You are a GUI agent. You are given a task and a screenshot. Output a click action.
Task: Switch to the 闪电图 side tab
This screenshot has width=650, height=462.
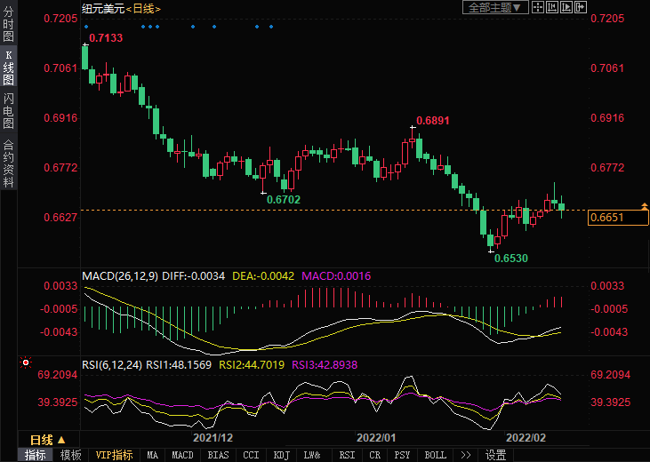9,110
